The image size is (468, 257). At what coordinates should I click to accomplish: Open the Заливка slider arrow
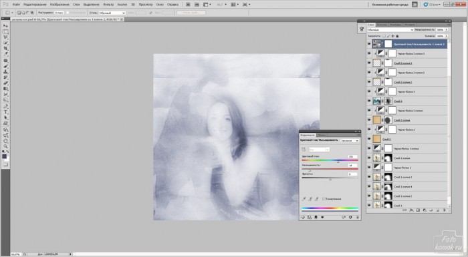point(447,36)
